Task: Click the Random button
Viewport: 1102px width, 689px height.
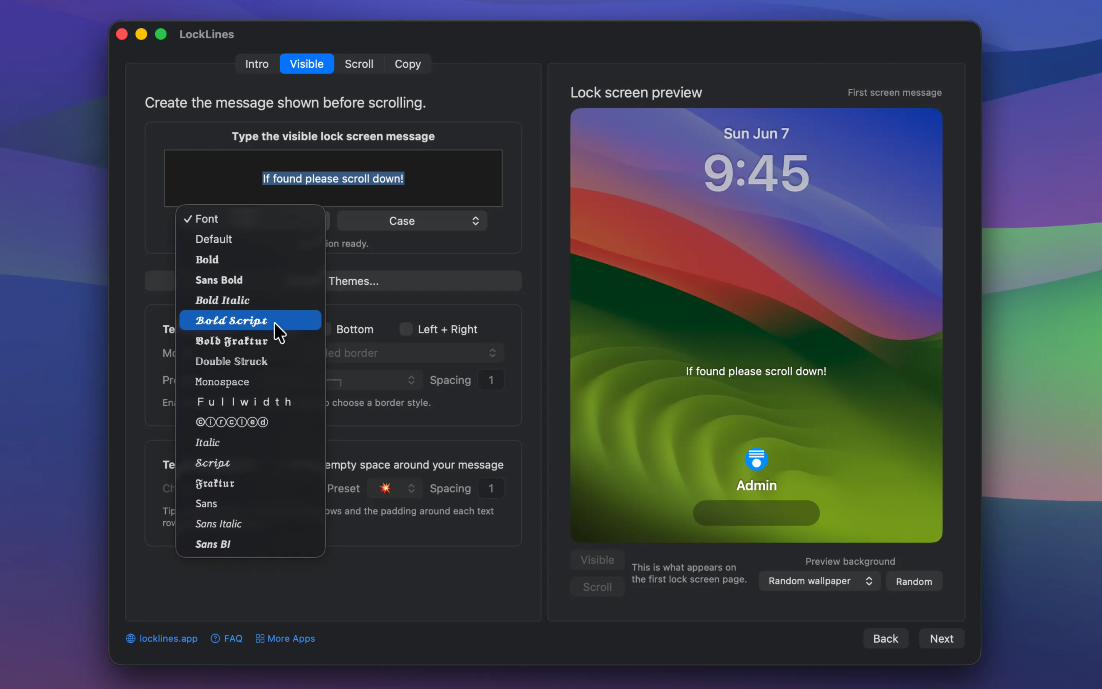Action: (x=914, y=581)
